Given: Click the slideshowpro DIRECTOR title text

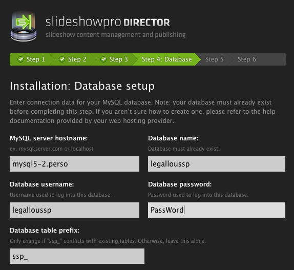Looking at the screenshot, I should 108,22.
